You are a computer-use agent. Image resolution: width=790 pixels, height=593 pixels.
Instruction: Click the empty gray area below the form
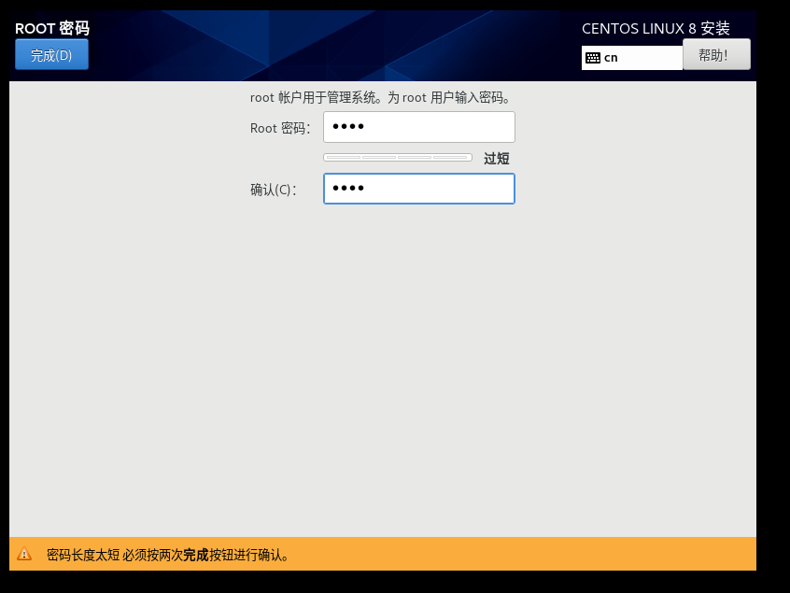pos(383,374)
